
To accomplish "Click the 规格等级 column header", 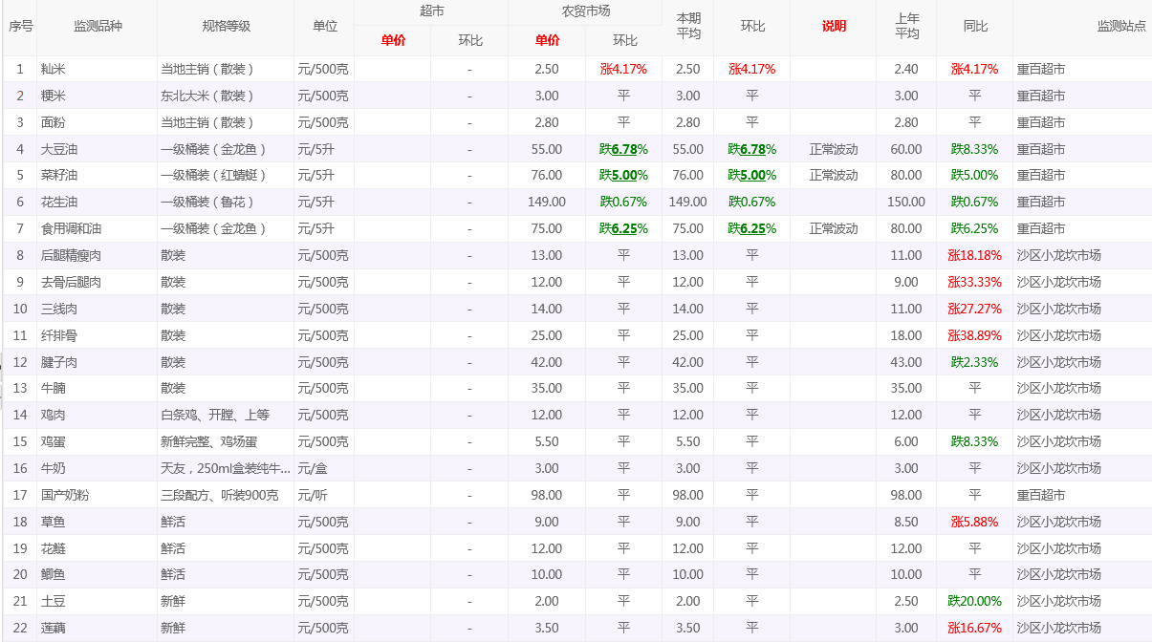I will point(227,27).
